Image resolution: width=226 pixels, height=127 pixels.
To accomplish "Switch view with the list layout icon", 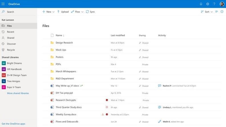I will pos(217,12).
